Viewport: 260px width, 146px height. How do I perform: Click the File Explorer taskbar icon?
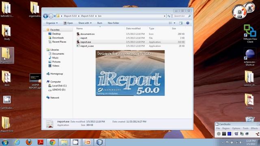coord(64,142)
